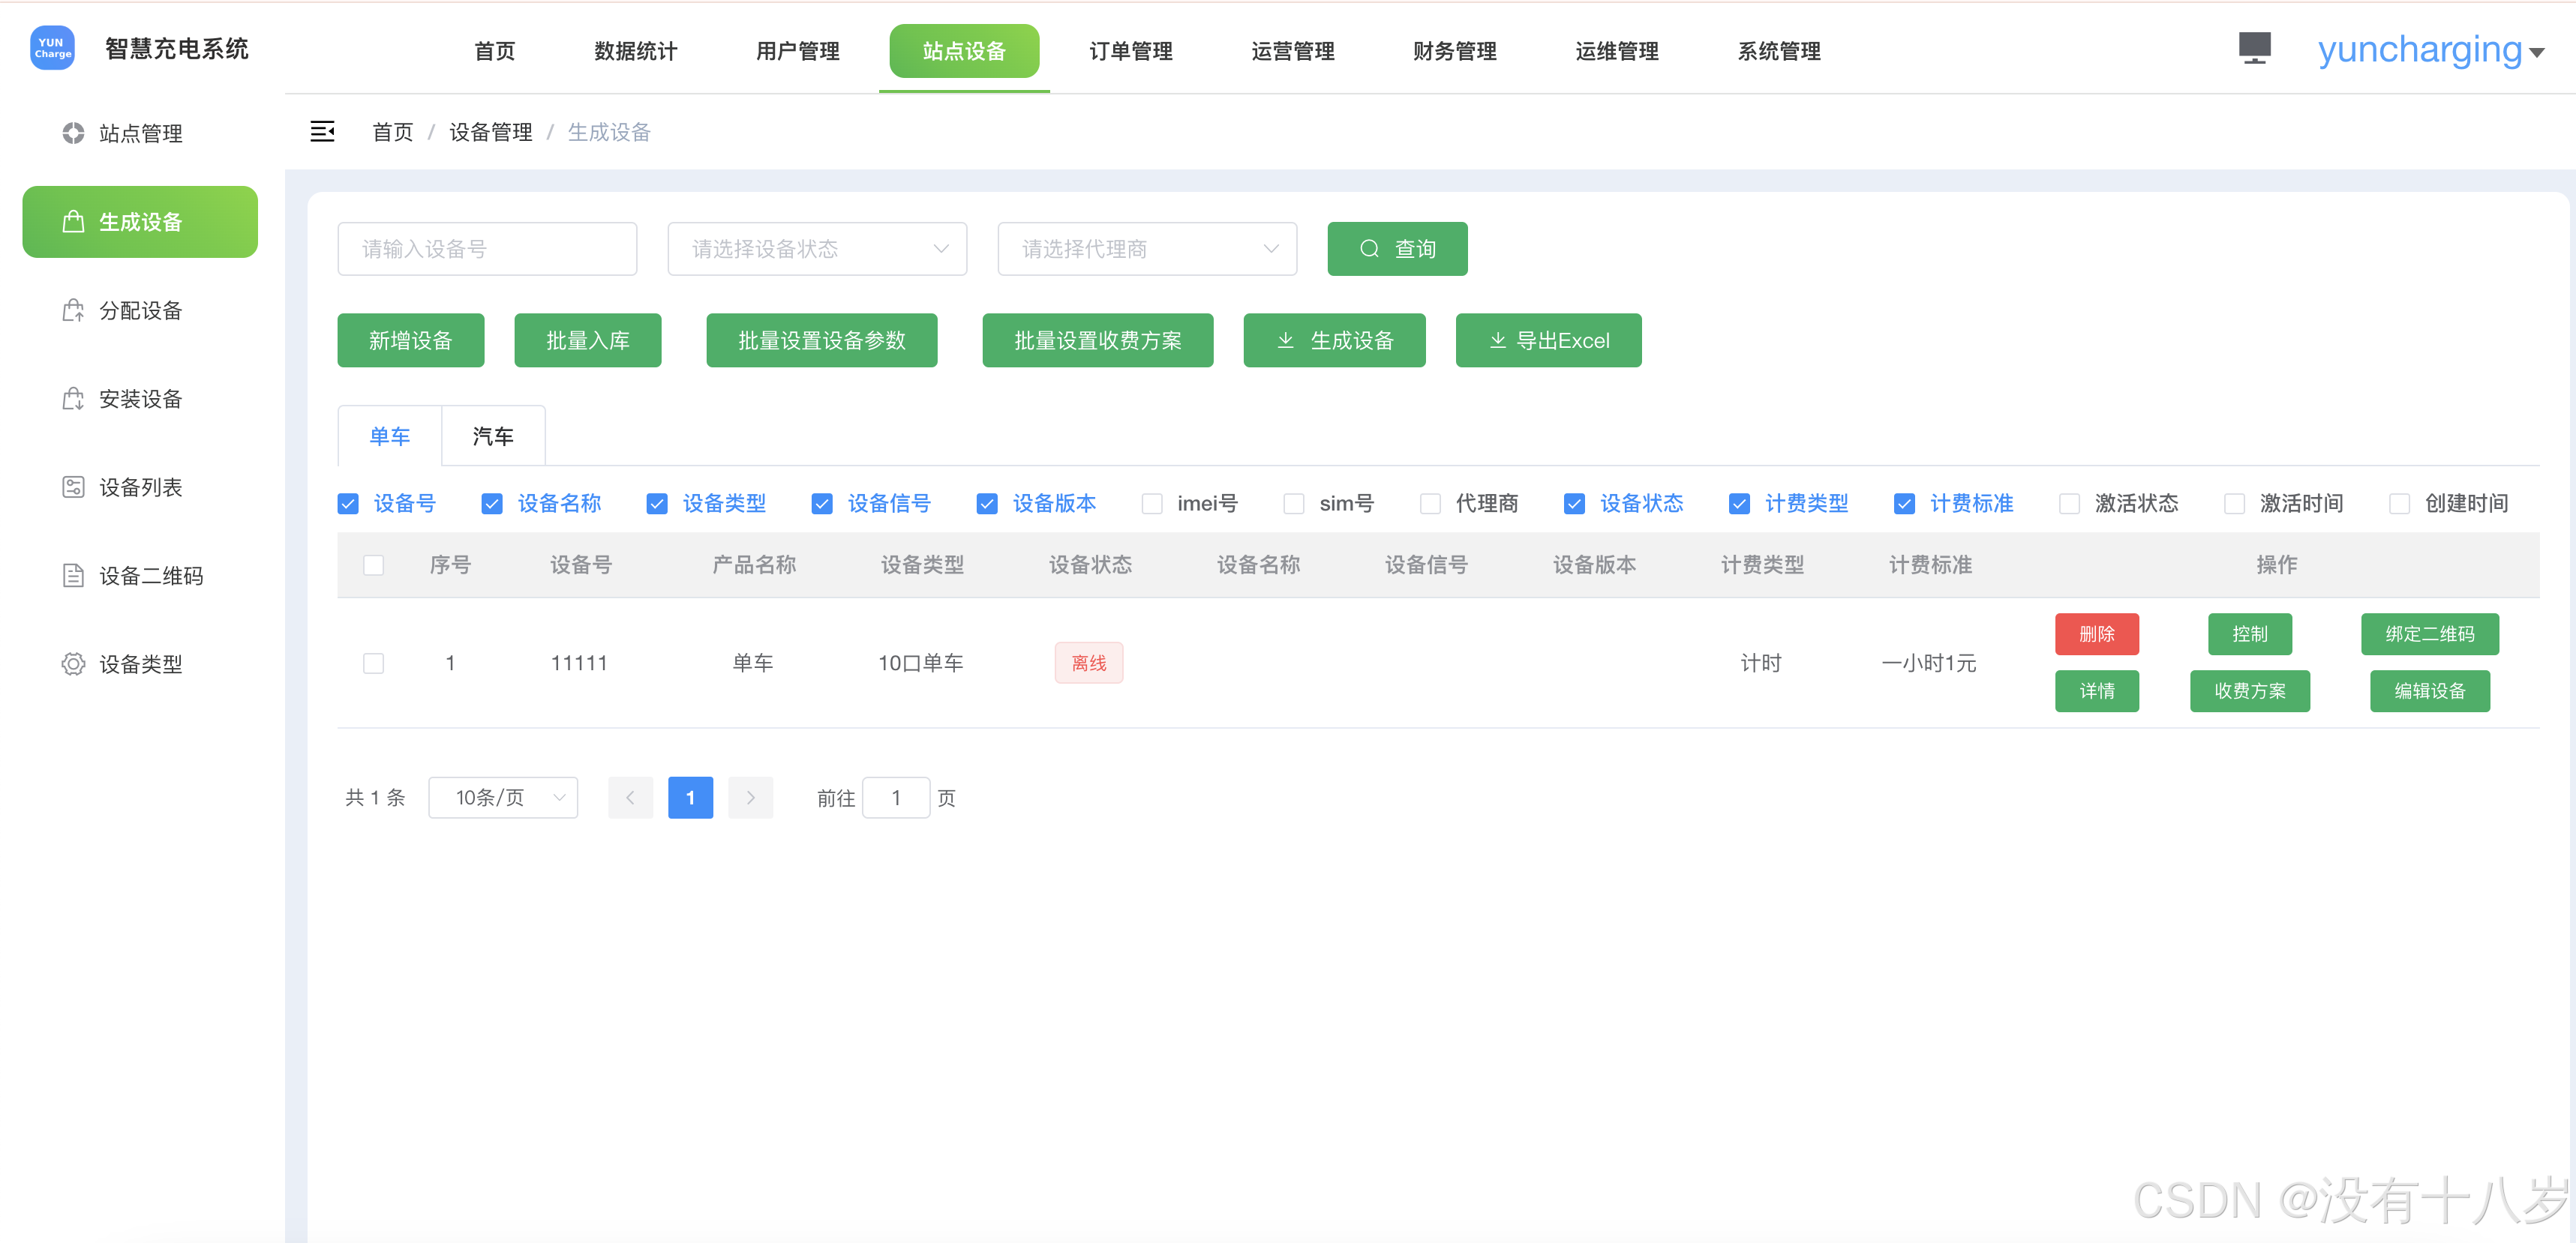The width and height of the screenshot is (2576, 1243).
Task: Check the 激活状态 column checkbox
Action: (x=2069, y=504)
